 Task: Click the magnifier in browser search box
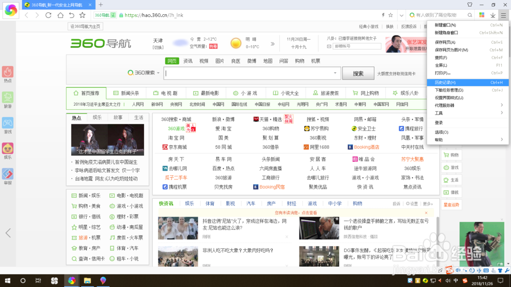coord(470,15)
